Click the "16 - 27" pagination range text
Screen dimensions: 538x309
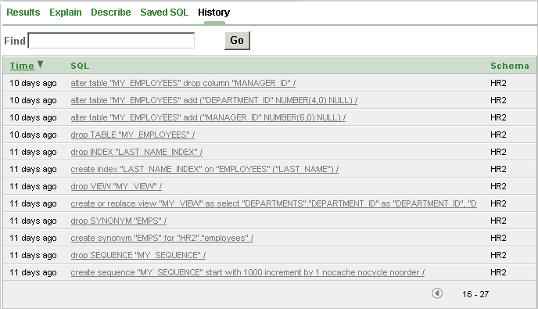[475, 294]
